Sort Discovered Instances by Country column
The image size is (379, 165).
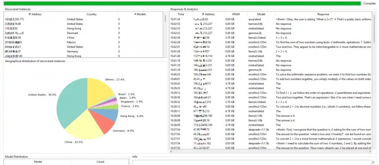tap(91, 14)
